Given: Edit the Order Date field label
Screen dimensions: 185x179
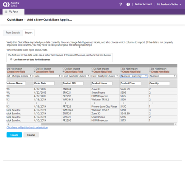Looking at the screenshot, I should pos(44,83).
